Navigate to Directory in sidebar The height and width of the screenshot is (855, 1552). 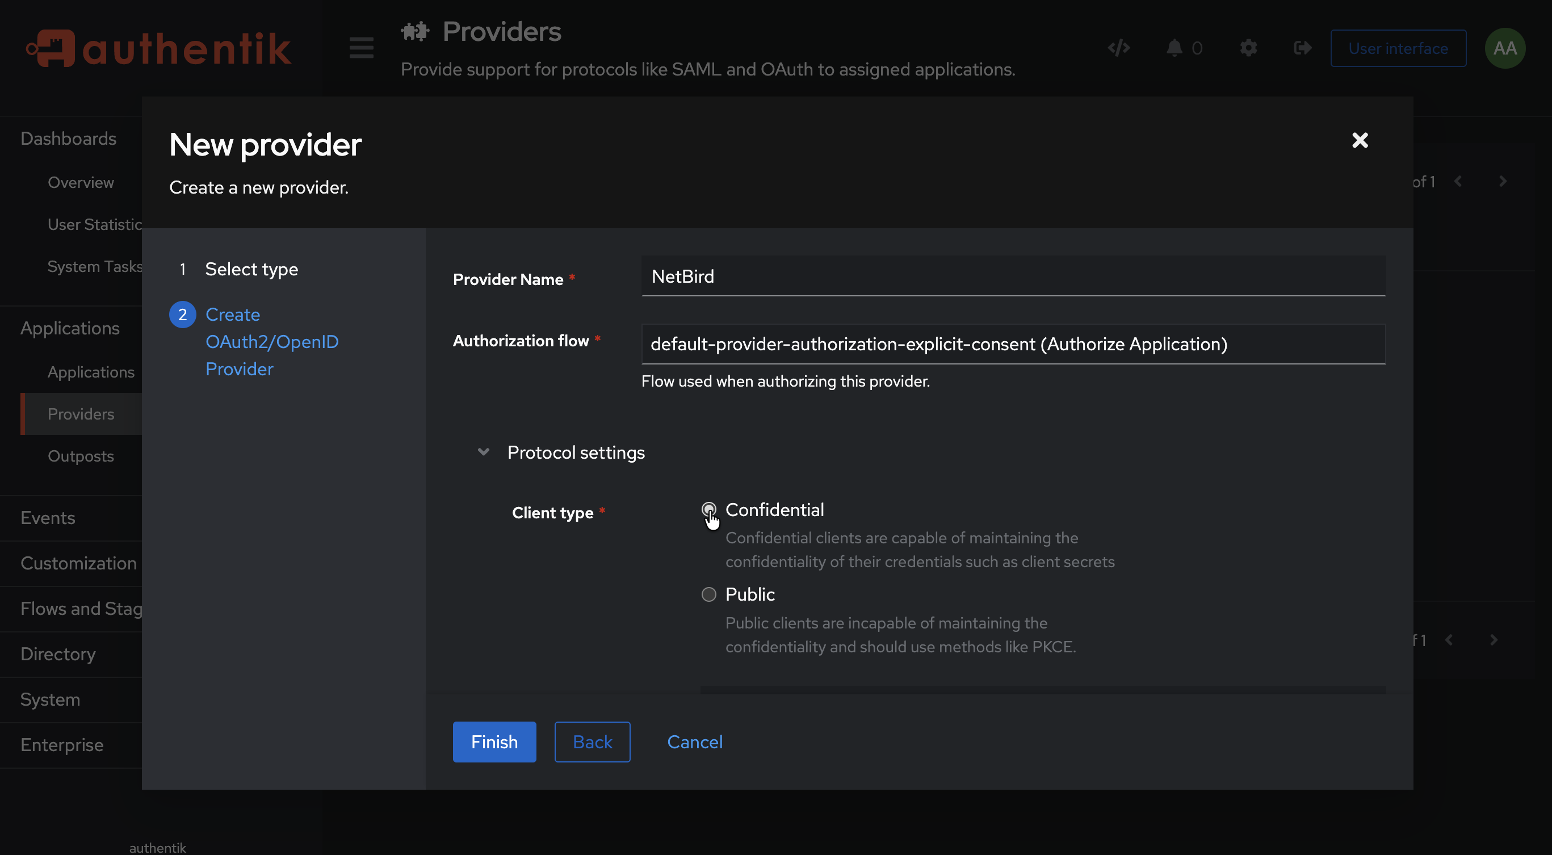[x=58, y=655]
